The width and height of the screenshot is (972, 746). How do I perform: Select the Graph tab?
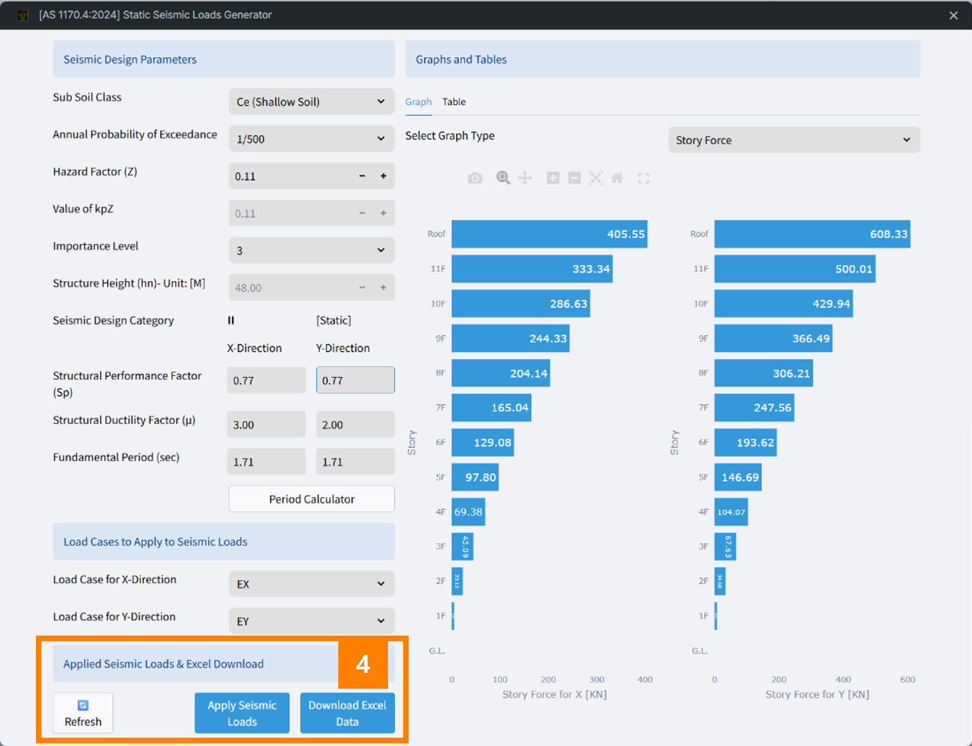coord(418,101)
